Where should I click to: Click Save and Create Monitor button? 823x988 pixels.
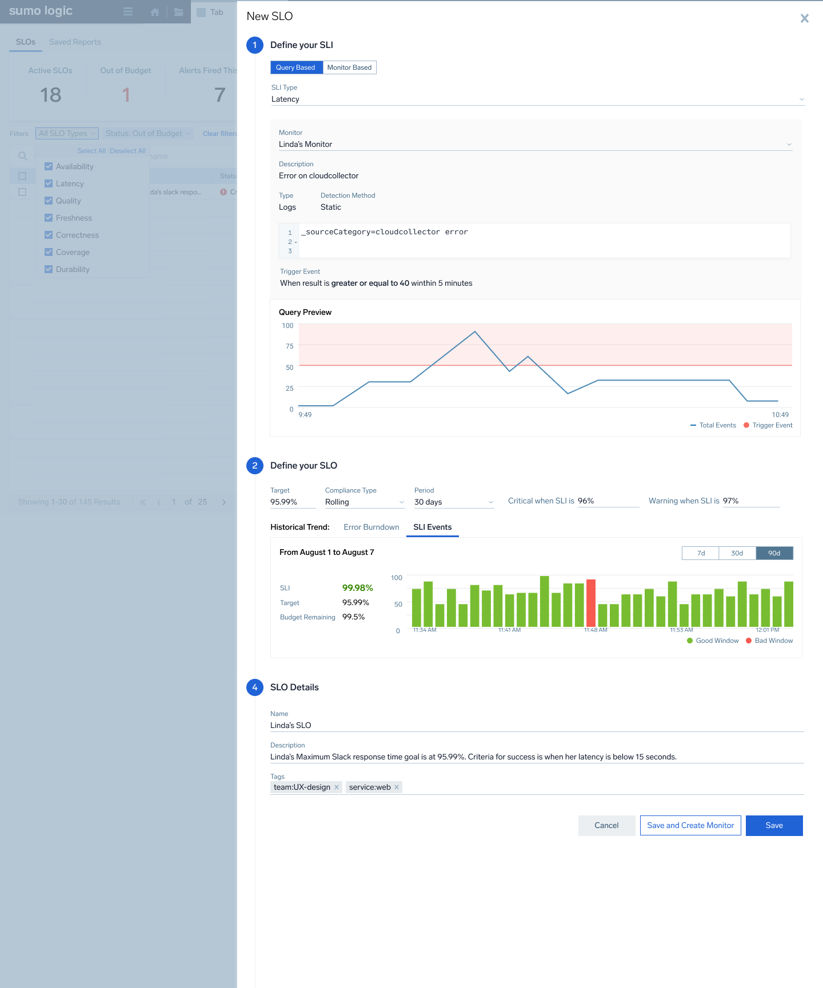click(690, 825)
